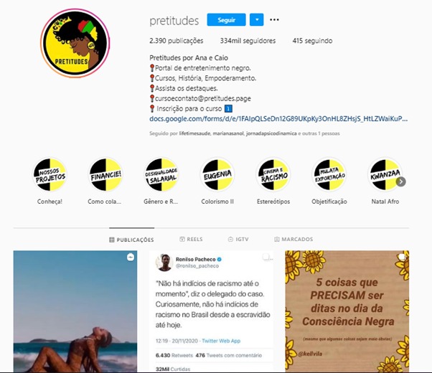View the 334mil seguidores list
Screen dimensions: 432x373
248,41
